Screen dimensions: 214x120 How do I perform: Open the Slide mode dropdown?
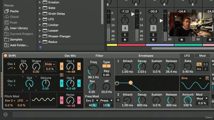pos(50,64)
